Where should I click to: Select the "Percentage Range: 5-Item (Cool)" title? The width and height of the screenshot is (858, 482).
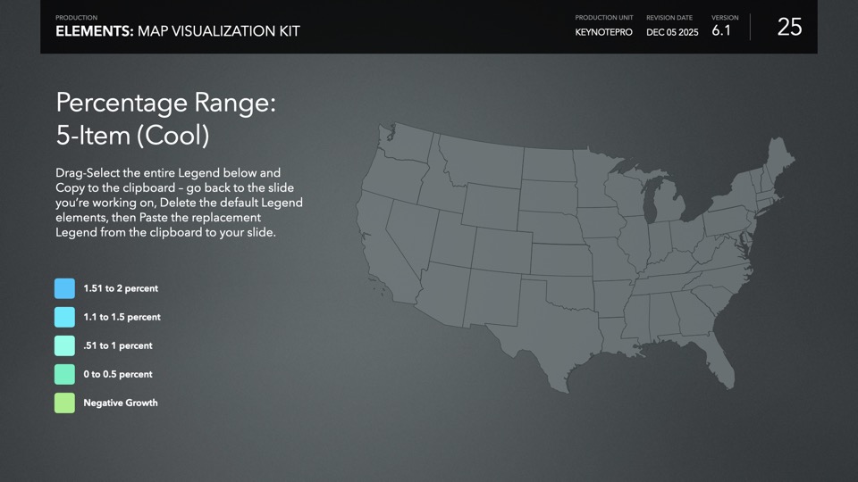165,119
